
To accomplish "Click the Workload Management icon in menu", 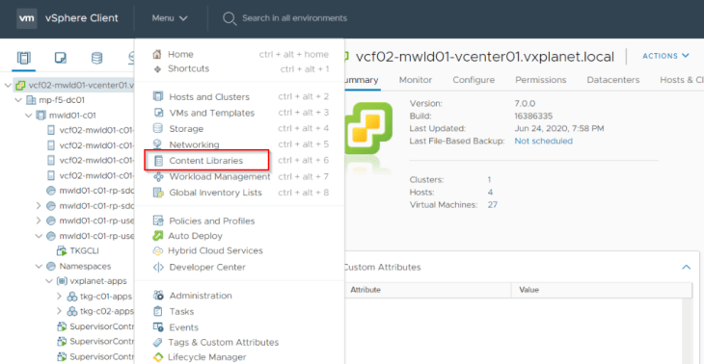I will (x=158, y=176).
